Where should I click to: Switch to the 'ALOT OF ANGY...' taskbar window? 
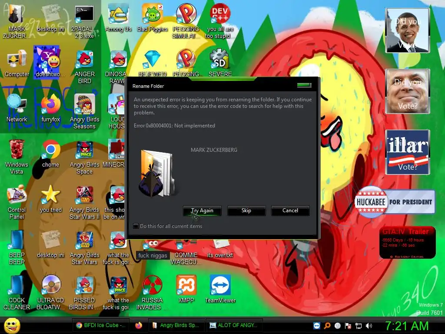[x=234, y=325]
